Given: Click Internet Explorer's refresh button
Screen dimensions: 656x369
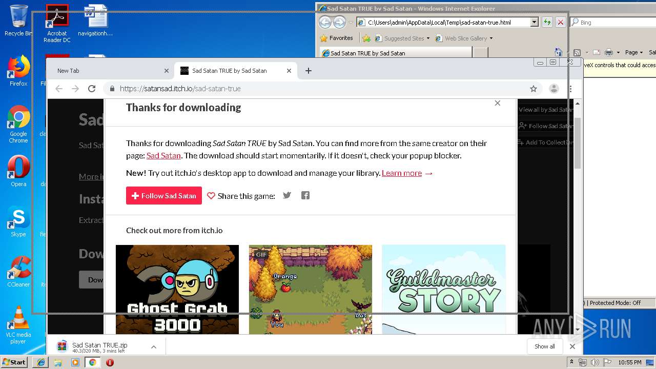Looking at the screenshot, I should 547,22.
